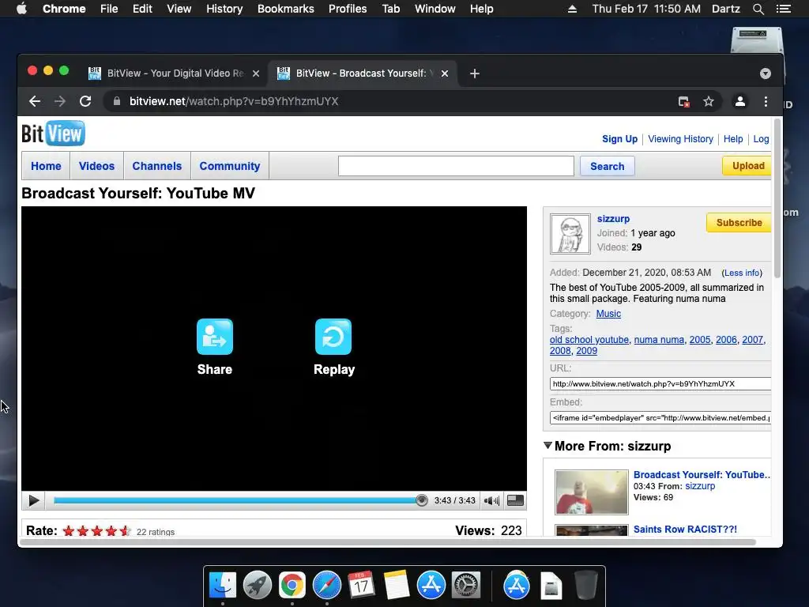This screenshot has width=809, height=607.
Task: Open the Chrome three-dot menu
Action: click(x=766, y=101)
